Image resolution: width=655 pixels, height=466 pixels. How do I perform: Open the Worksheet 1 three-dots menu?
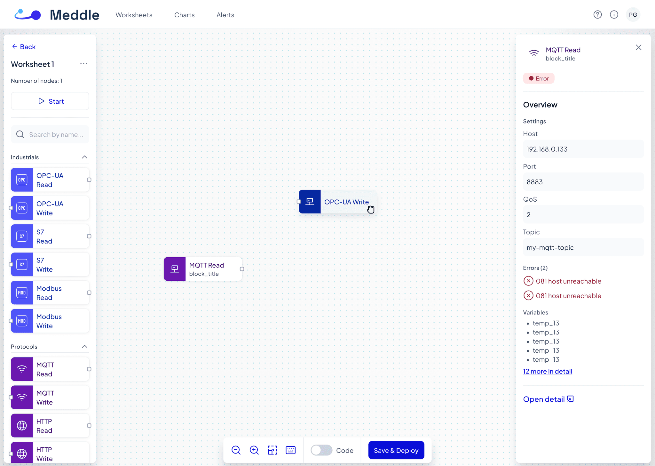click(84, 64)
